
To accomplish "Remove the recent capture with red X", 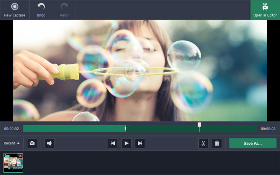I will click(20, 156).
